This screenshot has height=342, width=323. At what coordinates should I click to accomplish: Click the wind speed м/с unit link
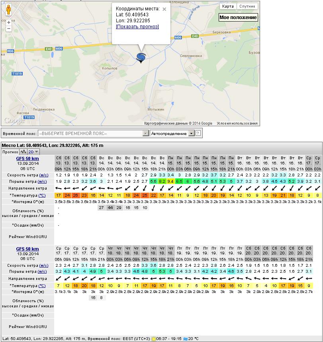point(43,175)
